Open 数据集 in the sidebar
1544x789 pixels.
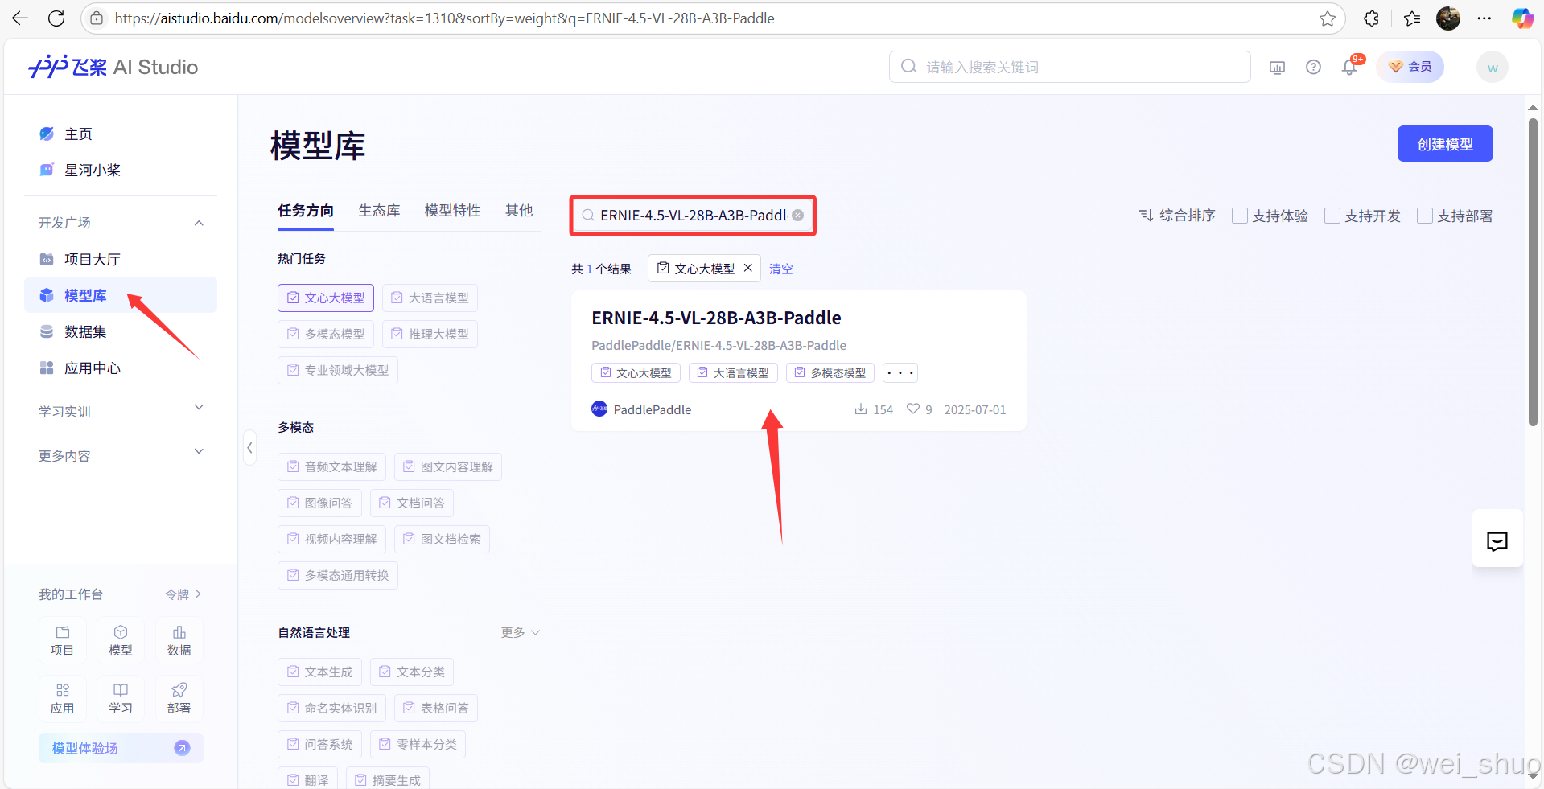(x=121, y=331)
